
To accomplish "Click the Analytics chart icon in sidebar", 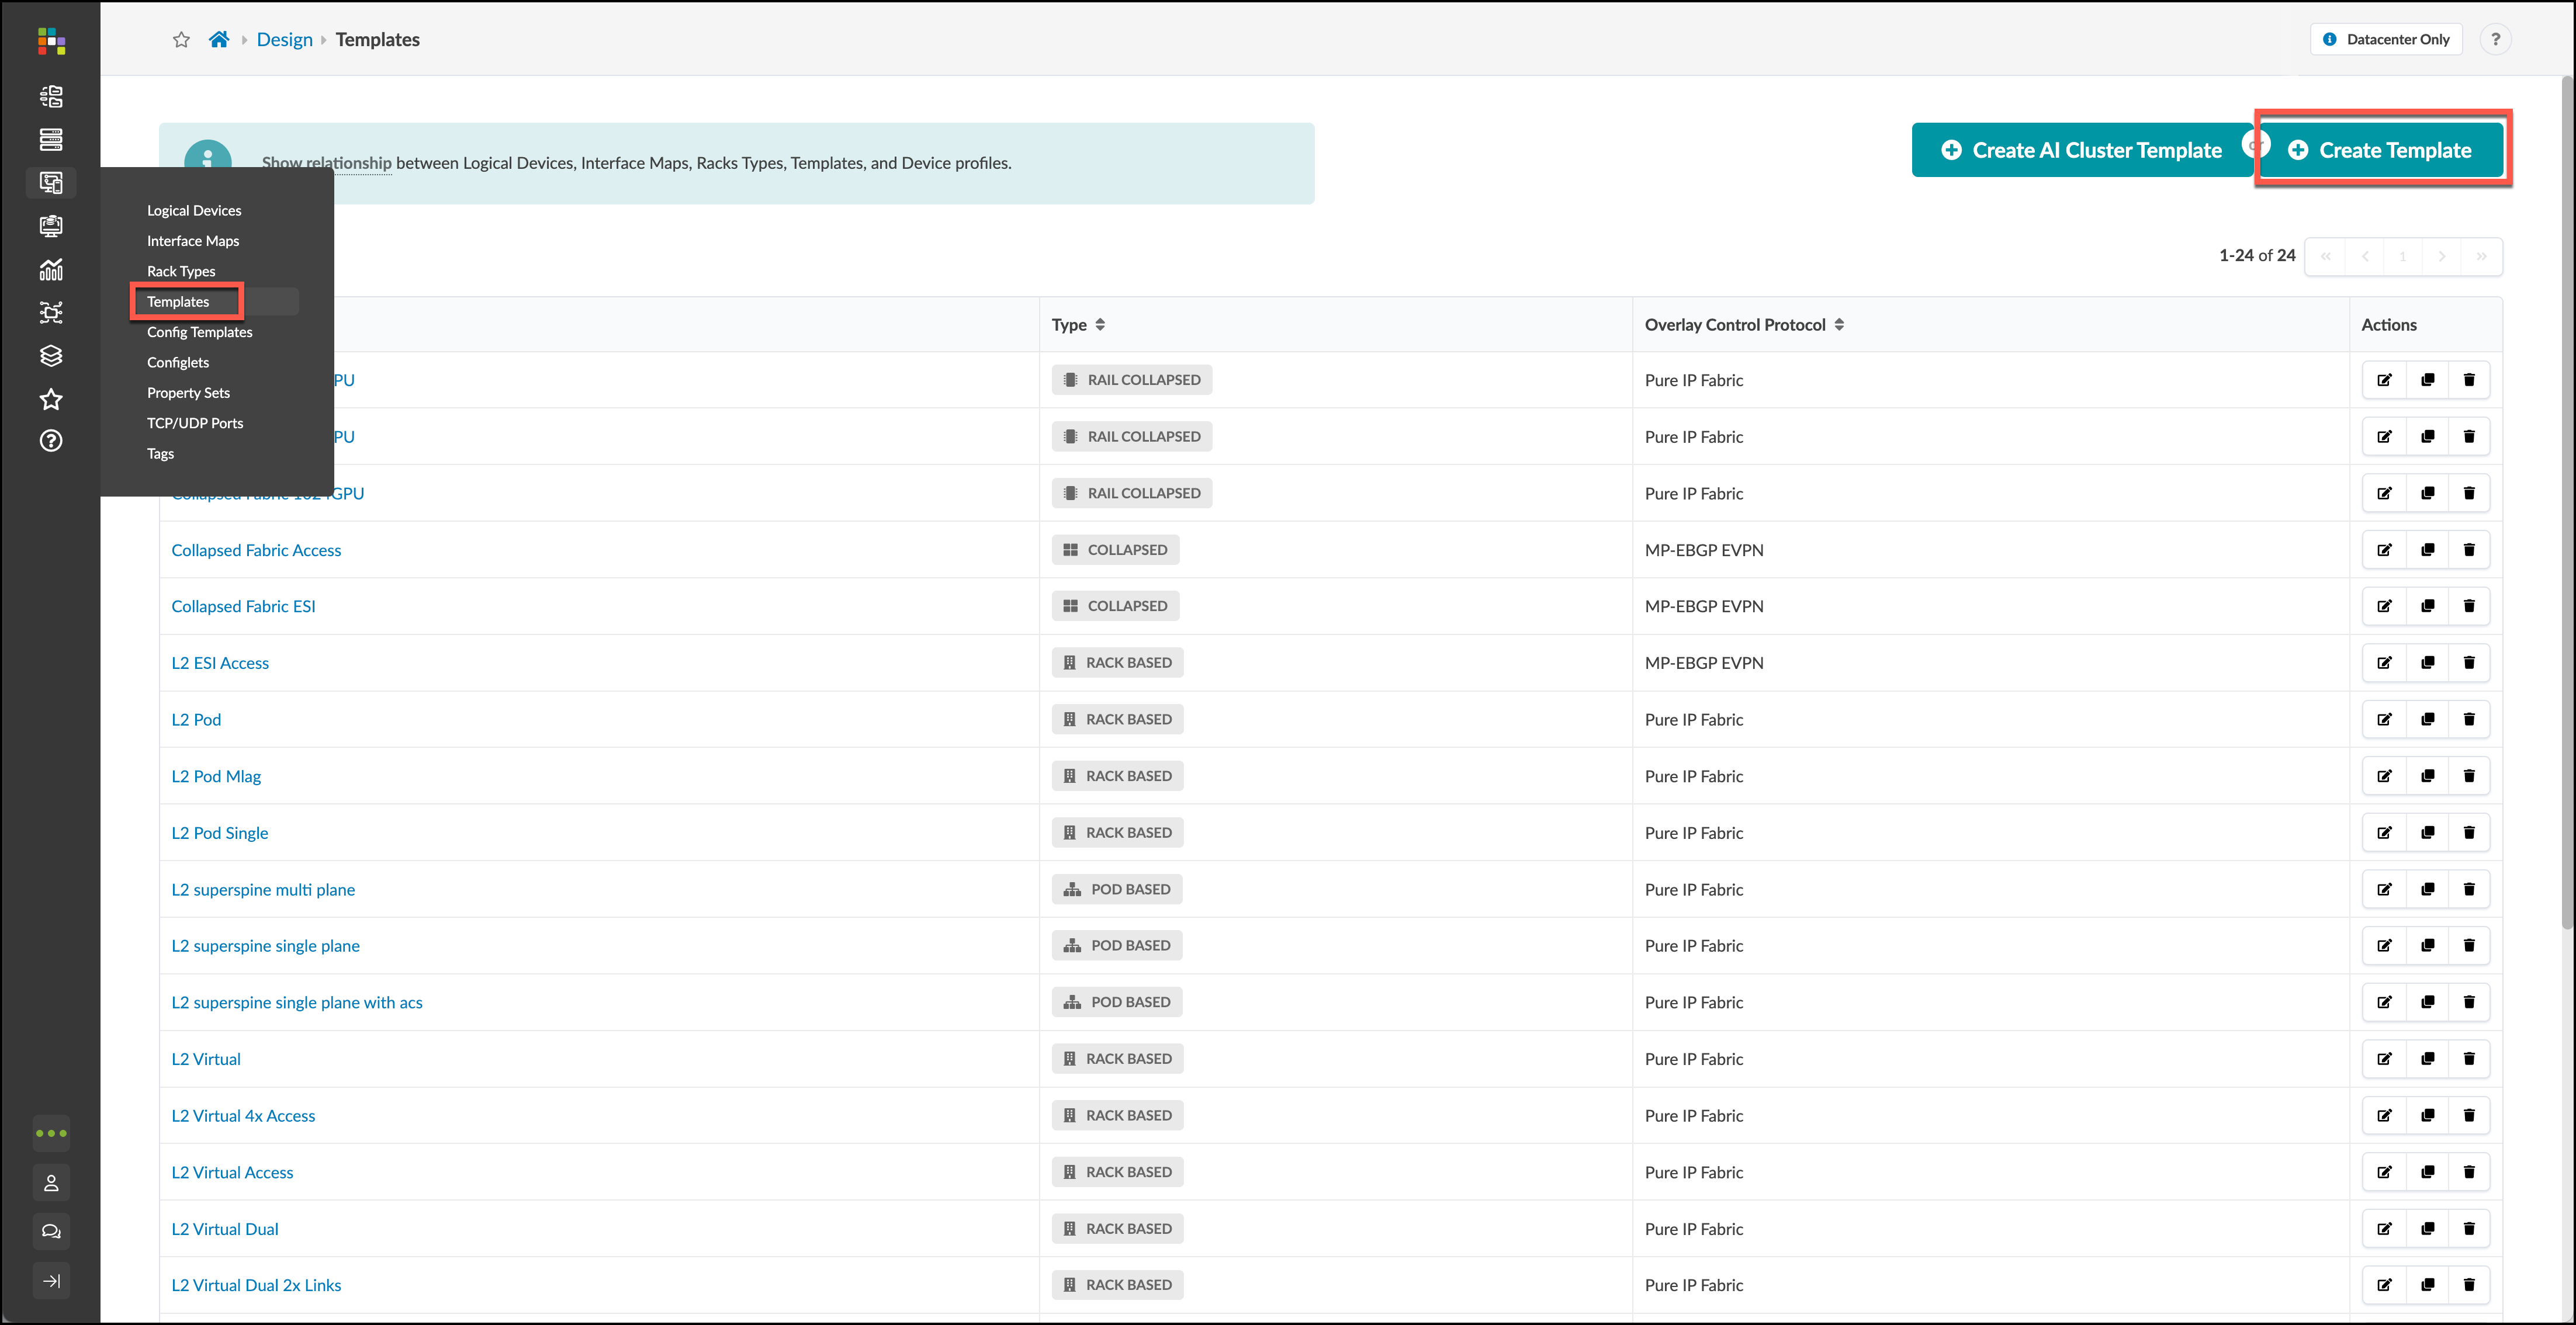I will [x=51, y=269].
